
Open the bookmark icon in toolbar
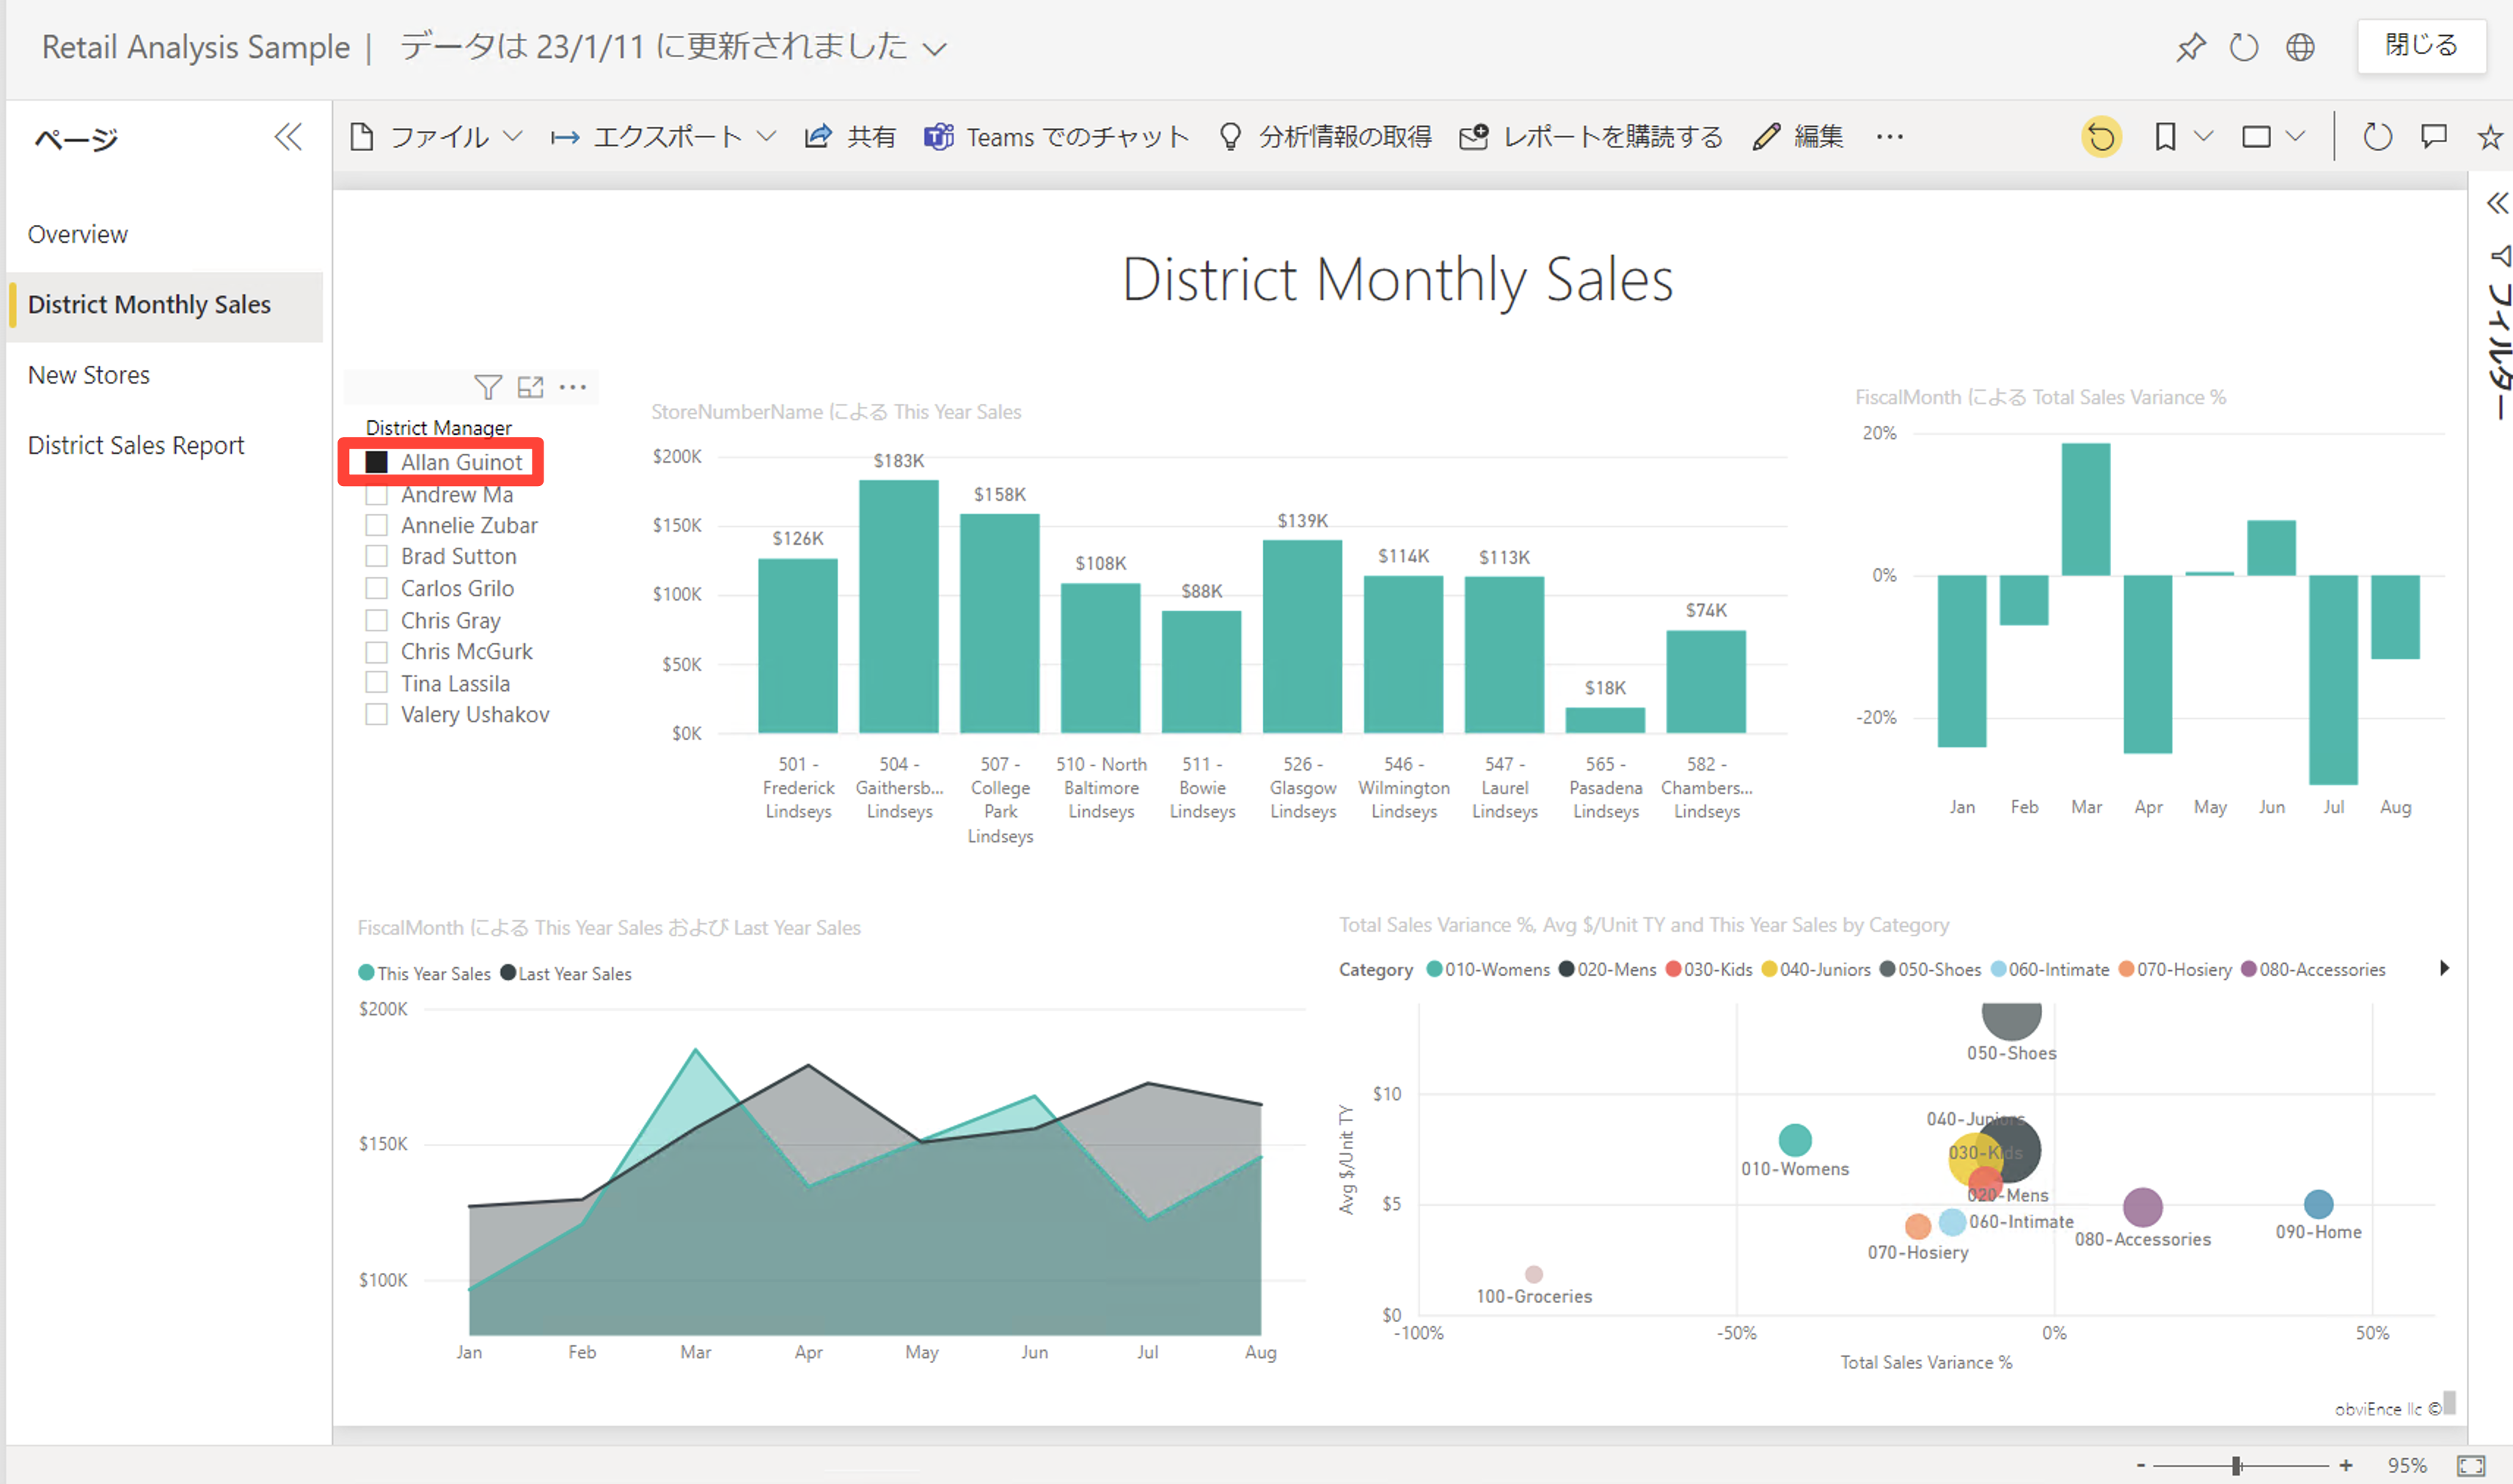pyautogui.click(x=2165, y=137)
